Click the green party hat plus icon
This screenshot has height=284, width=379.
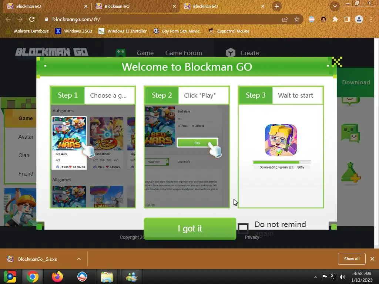tap(351, 173)
